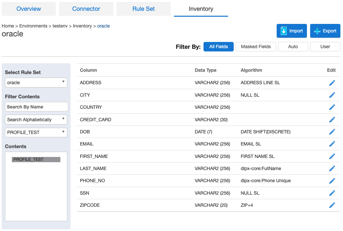Filter inventory by User assignments
Screen dimensions: 343x231
click(325, 47)
